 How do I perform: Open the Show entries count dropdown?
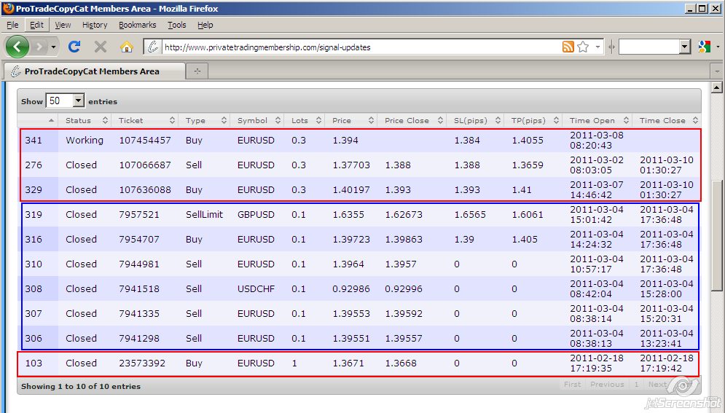pos(65,101)
